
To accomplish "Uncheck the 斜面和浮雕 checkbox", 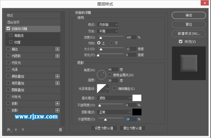I will pos(8,28).
